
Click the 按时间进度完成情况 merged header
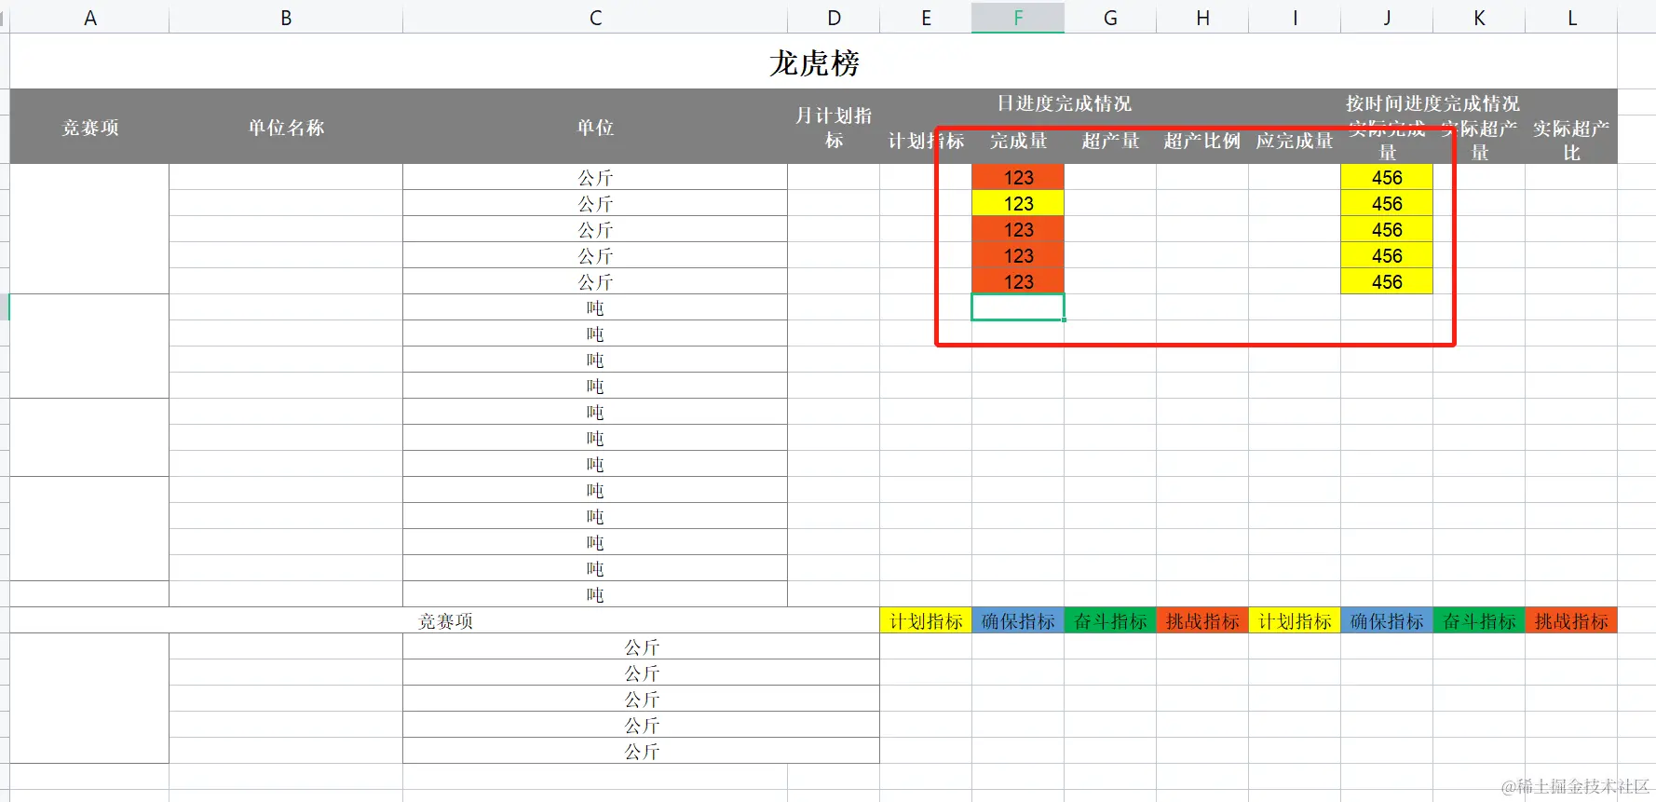1432,103
